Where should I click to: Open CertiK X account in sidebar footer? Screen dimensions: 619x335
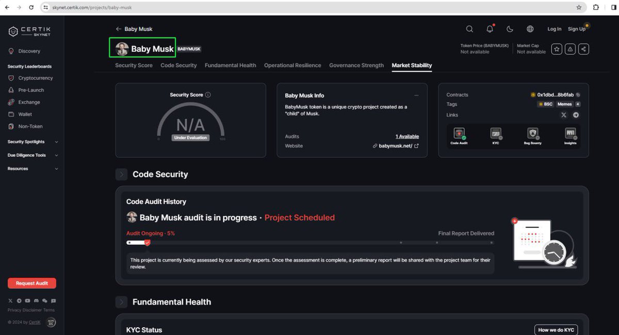tap(10, 300)
